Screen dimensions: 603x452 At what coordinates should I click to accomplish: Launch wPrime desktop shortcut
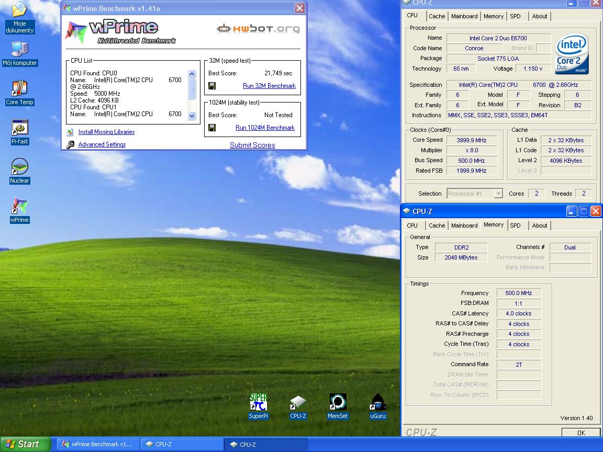(19, 211)
